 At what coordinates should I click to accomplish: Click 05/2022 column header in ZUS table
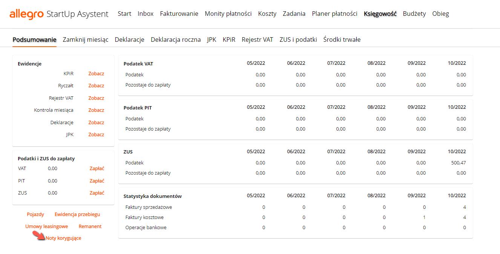256,151
